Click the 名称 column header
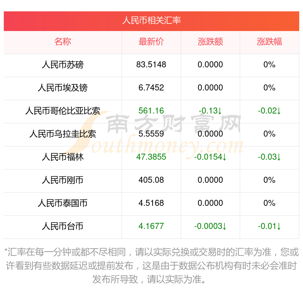Viewport: 303px width, 291px height. tap(62, 42)
